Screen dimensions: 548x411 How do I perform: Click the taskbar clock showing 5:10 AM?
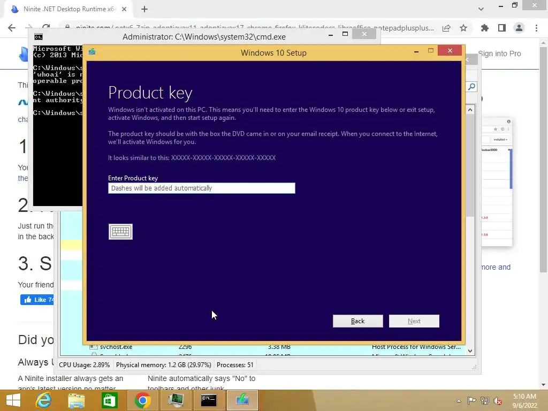pyautogui.click(x=524, y=401)
